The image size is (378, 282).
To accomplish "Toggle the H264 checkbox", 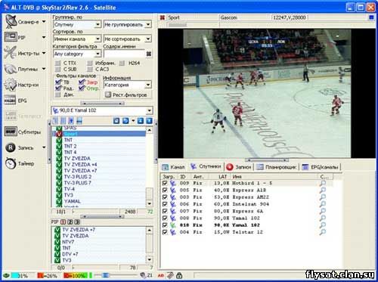I will [x=122, y=63].
